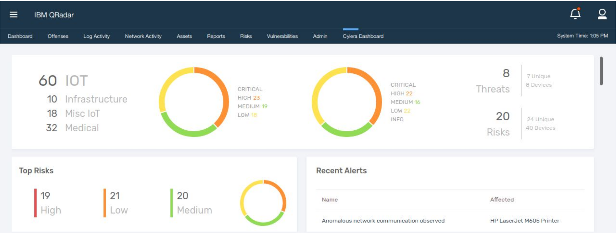Screen dimensions: 616x237
Task: Click the Top Risks heading
Action: (x=36, y=170)
